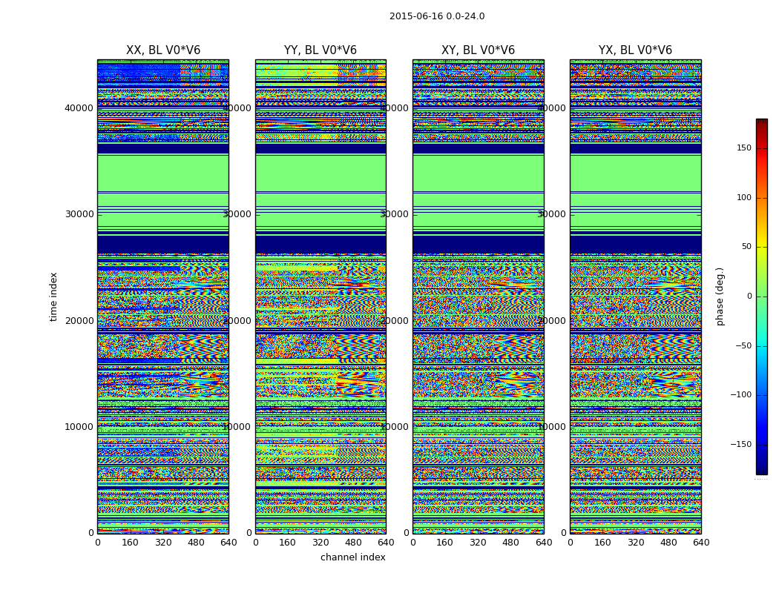Click the "time index" y-axis label
Viewport: 779px width, 593px height.
click(x=53, y=296)
